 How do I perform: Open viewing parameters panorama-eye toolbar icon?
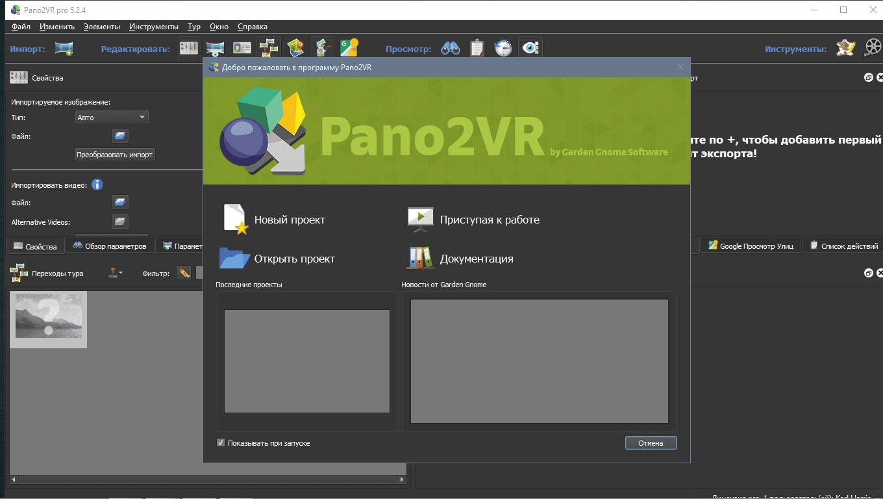215,48
